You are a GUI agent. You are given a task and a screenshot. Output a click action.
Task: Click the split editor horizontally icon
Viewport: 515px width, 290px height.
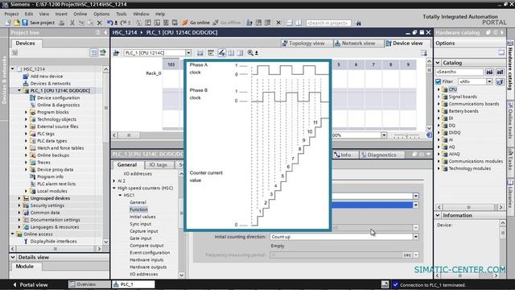[290, 23]
